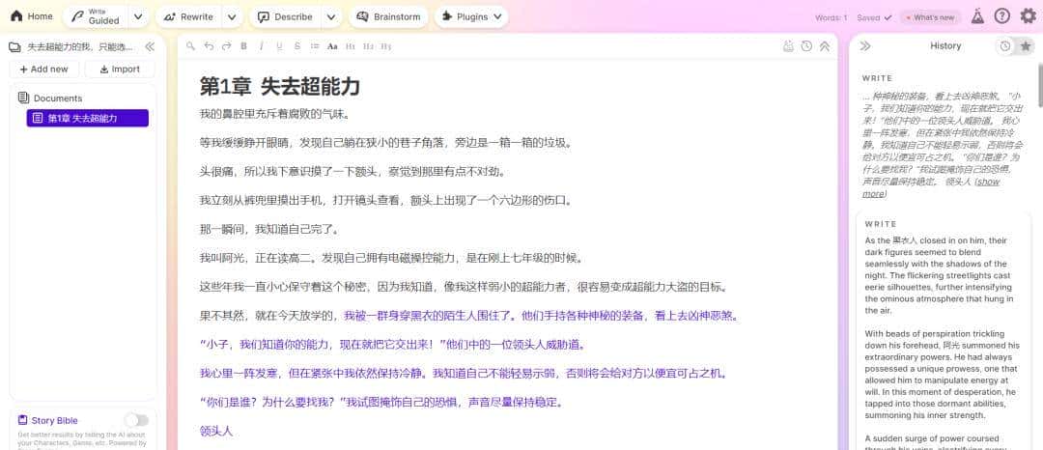Toggle strikethrough formatting
1043x450 pixels.
296,45
